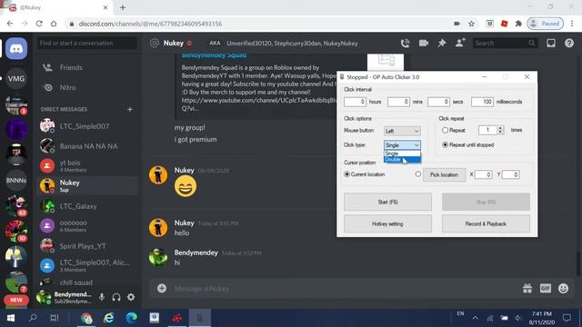This screenshot has height=327, width=582.
Task: Open the GIF picker
Action: click(546, 288)
